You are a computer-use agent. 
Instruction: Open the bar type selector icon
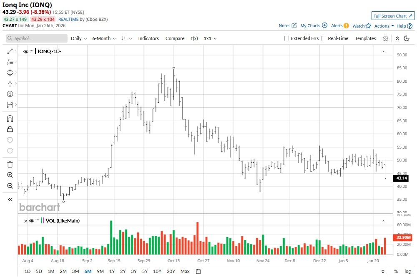pos(127,38)
